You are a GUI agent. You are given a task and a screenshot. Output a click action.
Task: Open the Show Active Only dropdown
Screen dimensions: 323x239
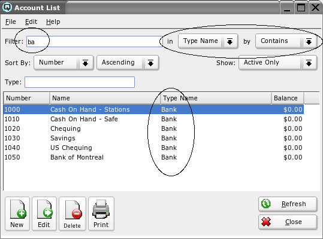pyautogui.click(x=277, y=63)
